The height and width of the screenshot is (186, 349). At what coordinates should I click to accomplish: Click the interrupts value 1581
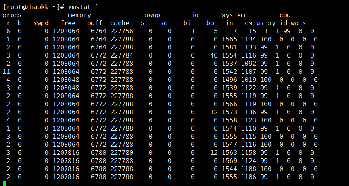[229, 47]
